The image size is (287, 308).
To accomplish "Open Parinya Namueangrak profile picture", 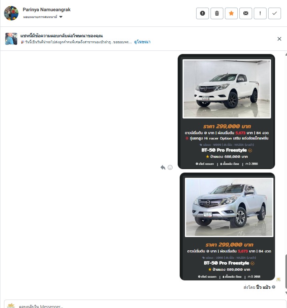I will tap(11, 13).
